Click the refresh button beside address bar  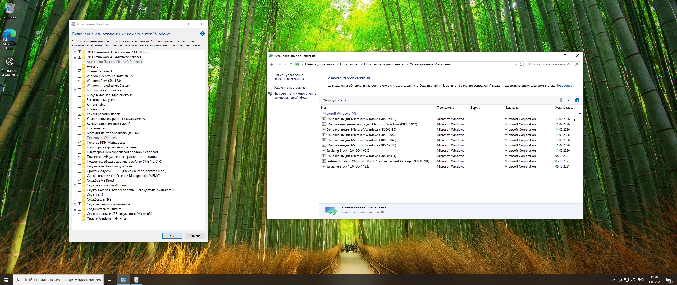tap(521, 64)
